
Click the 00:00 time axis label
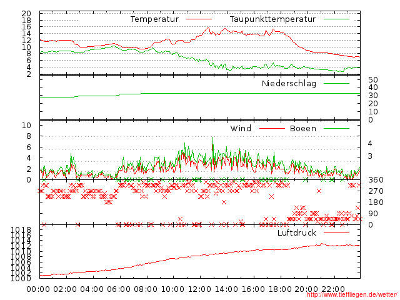[38, 289]
